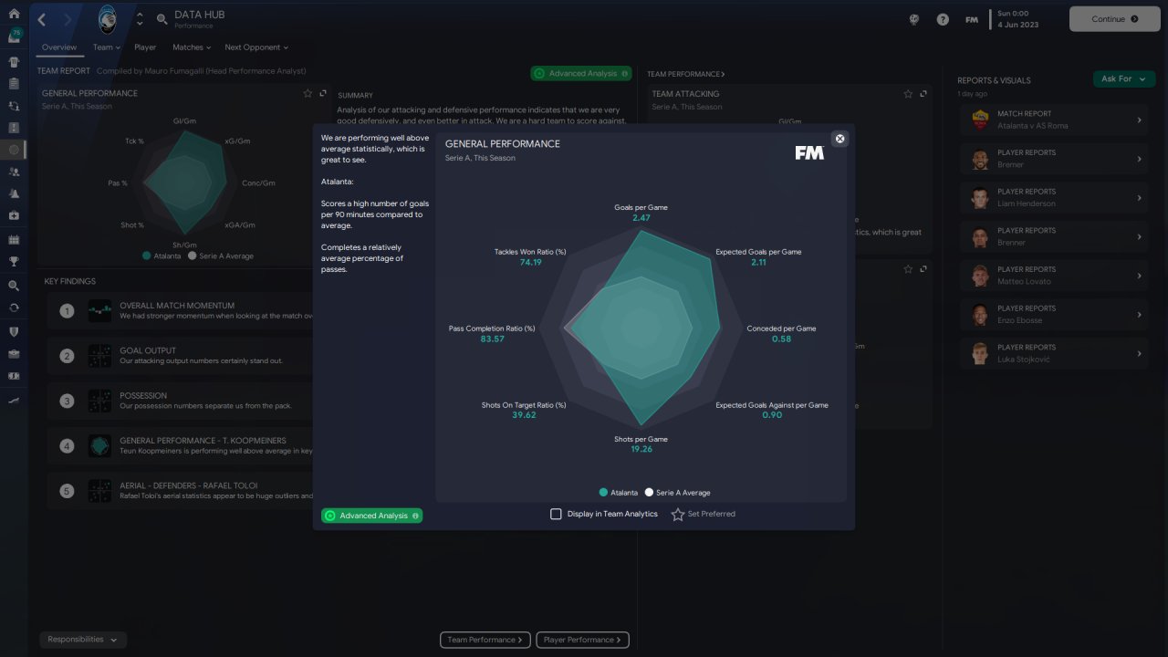
Task: Open Training cone icon in sidebar
Action: coord(14,193)
